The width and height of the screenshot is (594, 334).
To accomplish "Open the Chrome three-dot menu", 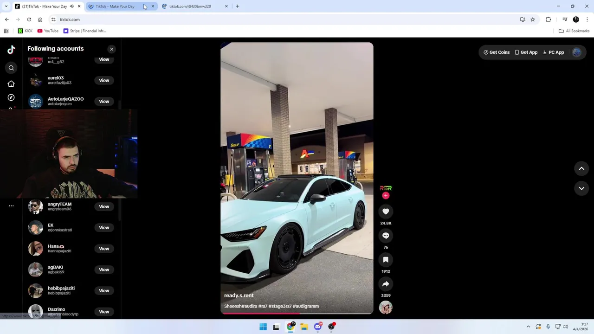I will point(588,19).
